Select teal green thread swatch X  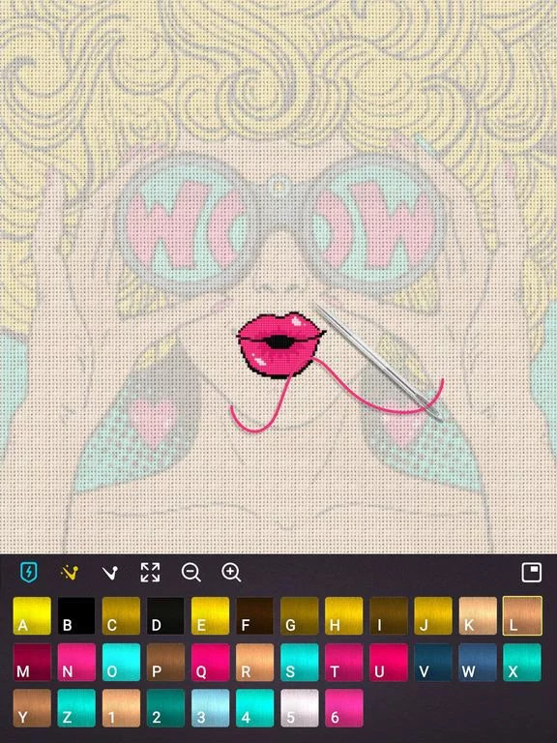[522, 662]
